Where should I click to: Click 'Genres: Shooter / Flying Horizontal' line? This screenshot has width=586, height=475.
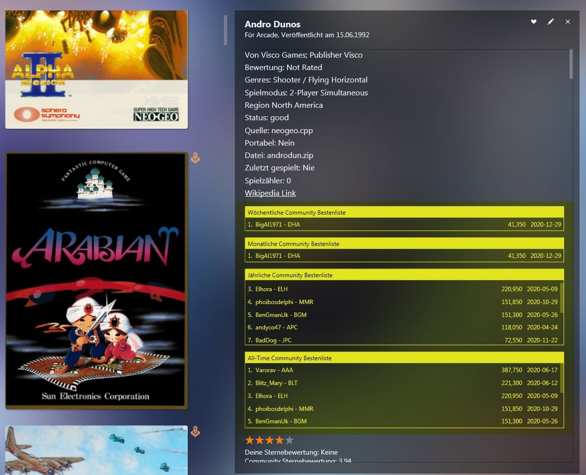tap(306, 80)
